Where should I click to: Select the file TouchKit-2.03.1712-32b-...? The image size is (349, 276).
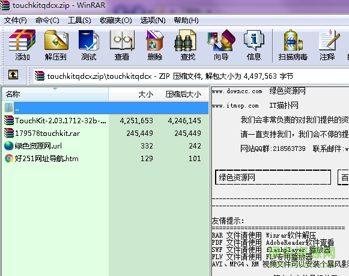[x=60, y=120]
